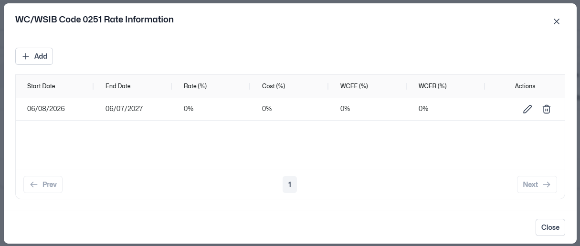
Task: Go to the Prev page
Action: tap(43, 184)
